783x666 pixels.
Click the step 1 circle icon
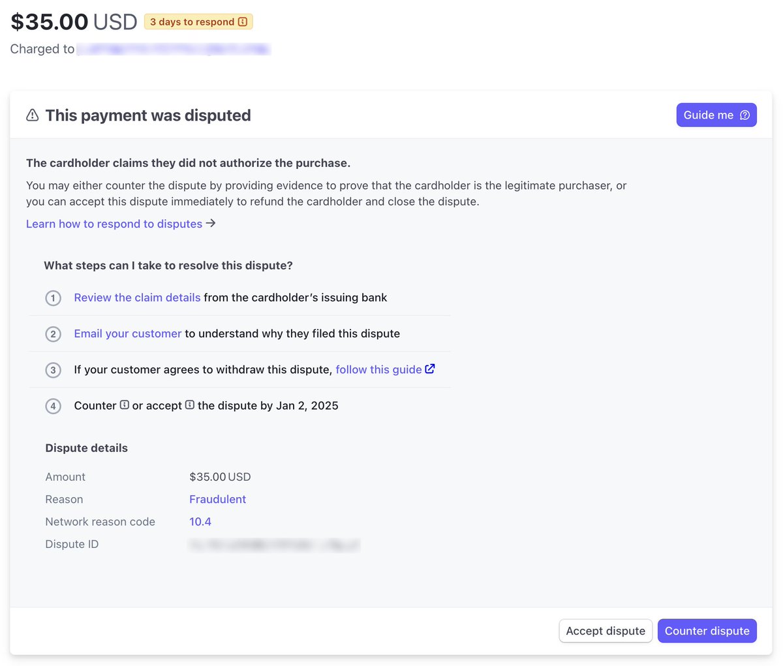coord(53,298)
